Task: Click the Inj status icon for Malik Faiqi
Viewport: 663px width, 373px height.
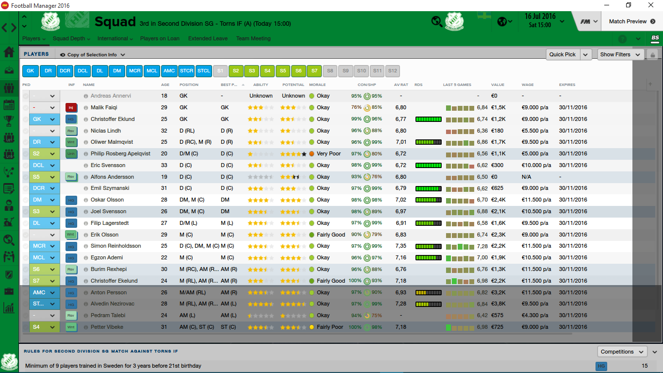Action: coord(71,108)
